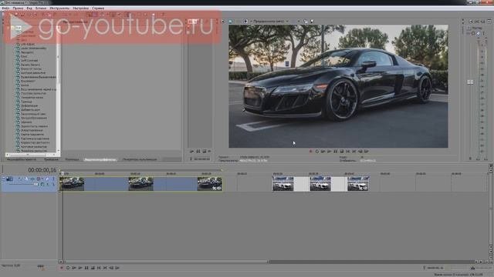494x277 pixels.
Task: Copy snapshot to clipboard in preview toolbar
Action: coord(306,22)
